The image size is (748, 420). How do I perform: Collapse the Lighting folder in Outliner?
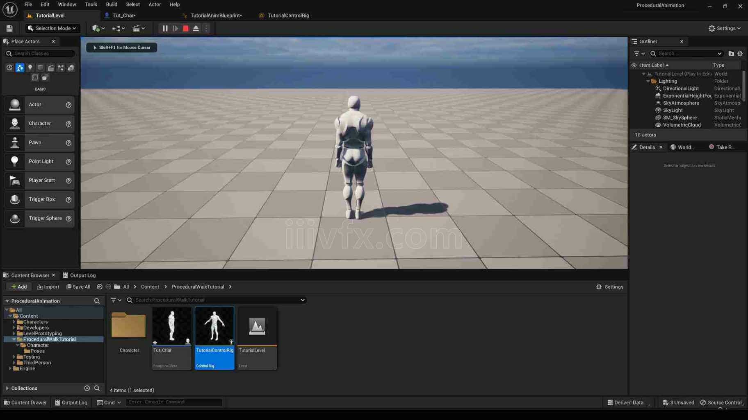(648, 81)
